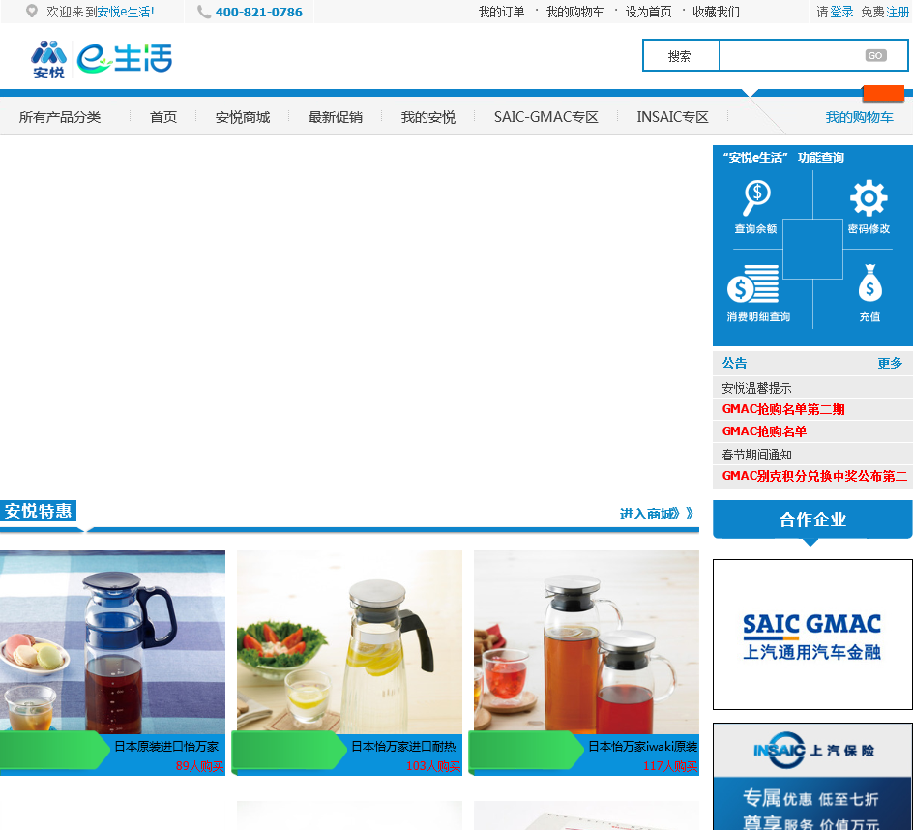
Task: Click 公告 section title
Action: pyautogui.click(x=734, y=363)
